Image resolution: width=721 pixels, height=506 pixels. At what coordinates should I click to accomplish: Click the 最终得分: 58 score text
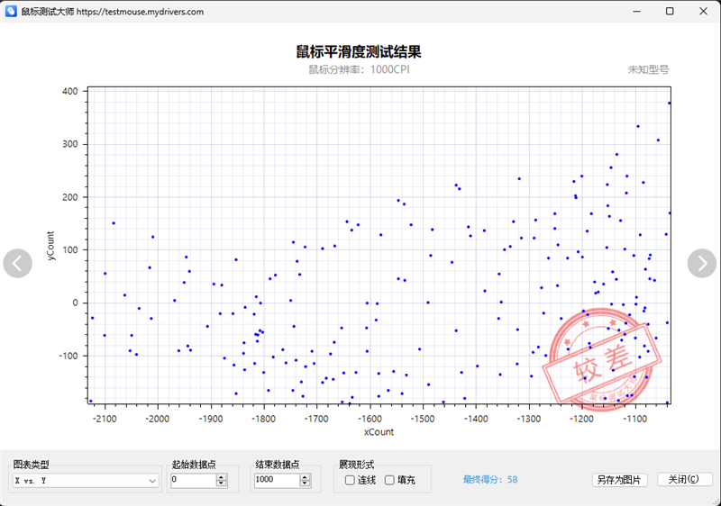[490, 479]
